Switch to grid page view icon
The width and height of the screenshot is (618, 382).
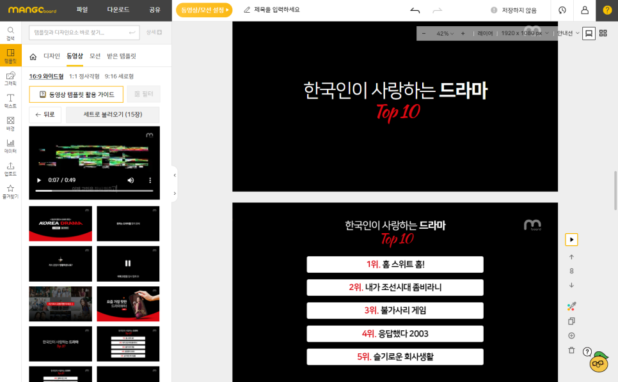[x=603, y=33]
